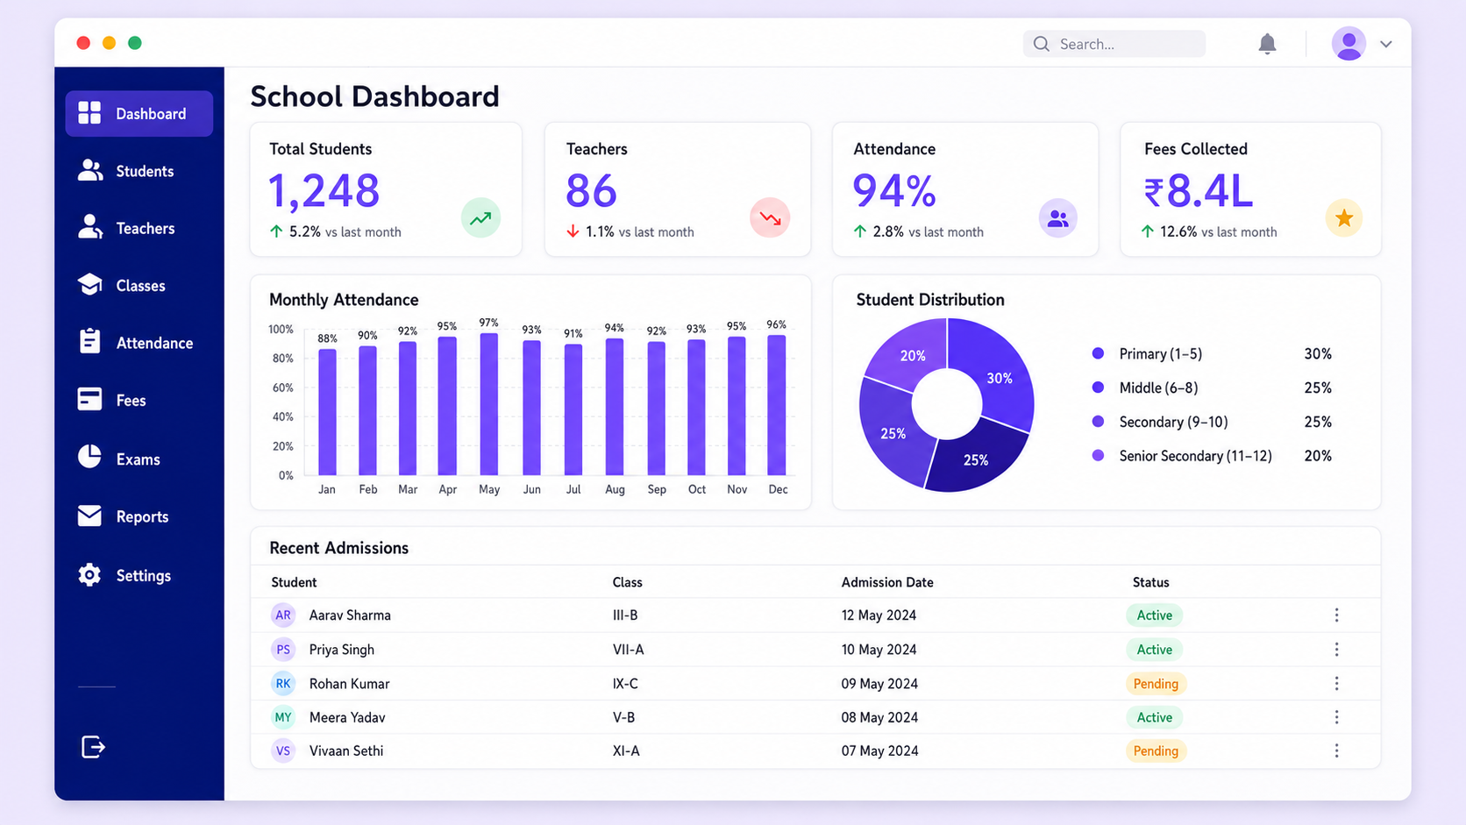
Task: Click the user profile avatar
Action: pos(1349,44)
